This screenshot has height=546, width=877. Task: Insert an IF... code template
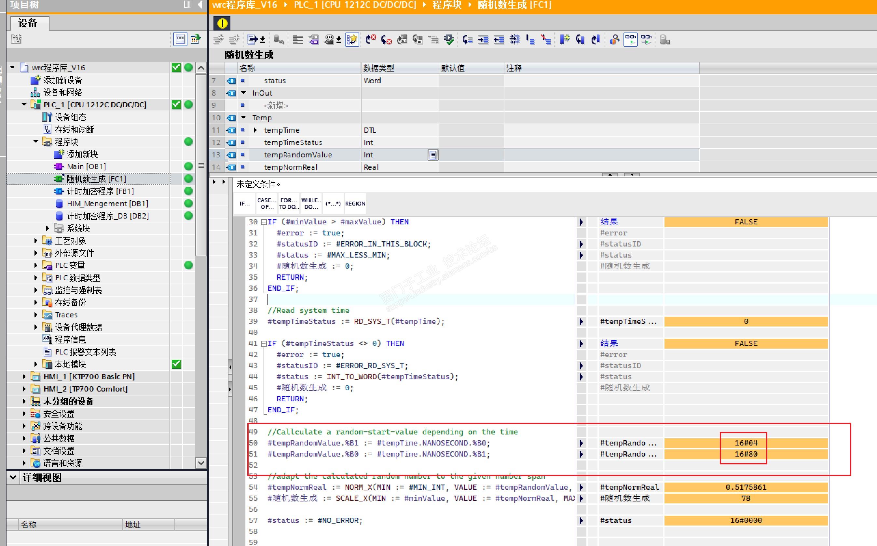[245, 204]
